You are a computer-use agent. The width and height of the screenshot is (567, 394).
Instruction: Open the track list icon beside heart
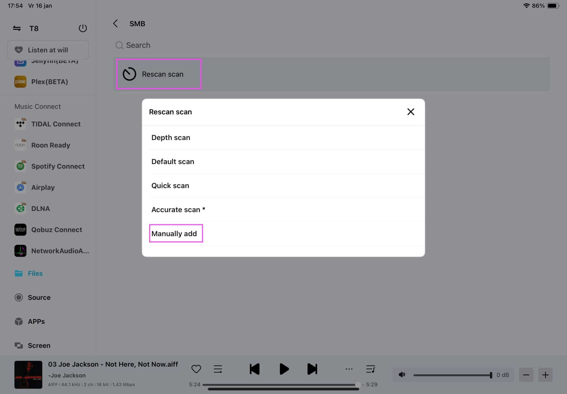click(x=218, y=369)
